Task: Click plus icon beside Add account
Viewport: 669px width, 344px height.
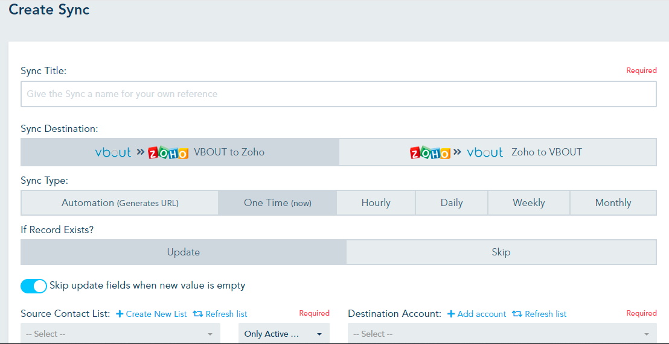Action: coord(451,314)
